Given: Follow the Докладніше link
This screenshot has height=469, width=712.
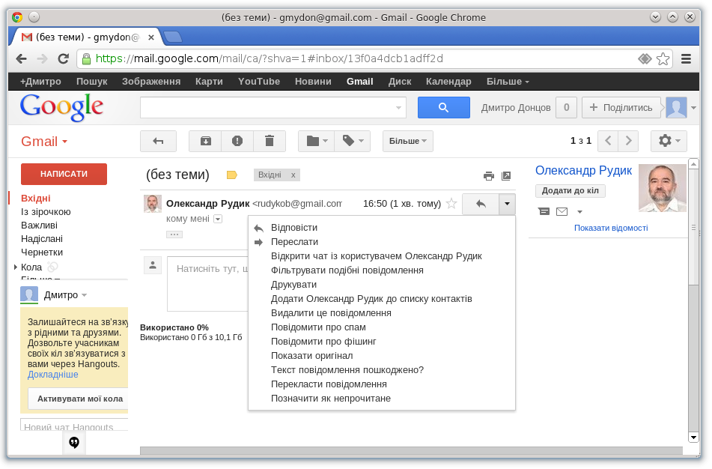Looking at the screenshot, I should [x=52, y=375].
